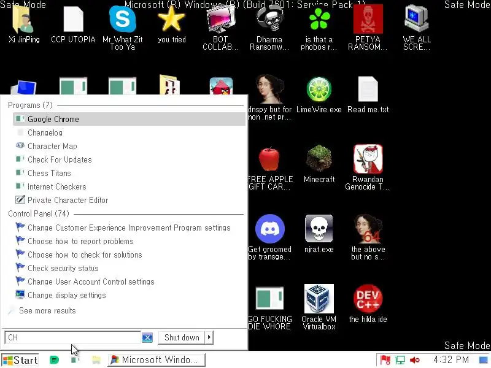Image resolution: width=491 pixels, height=368 pixels.
Task: Switch to the Microsoft Windo... taskbar window
Action: pos(157,360)
